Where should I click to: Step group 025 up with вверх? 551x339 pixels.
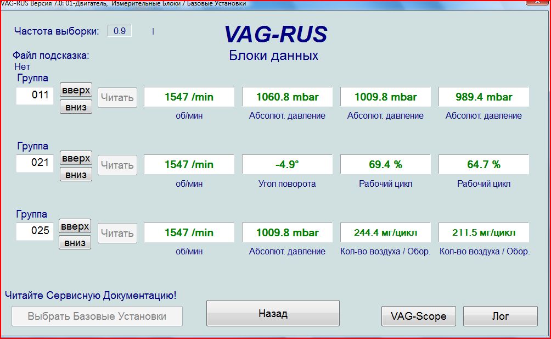pyautogui.click(x=76, y=226)
